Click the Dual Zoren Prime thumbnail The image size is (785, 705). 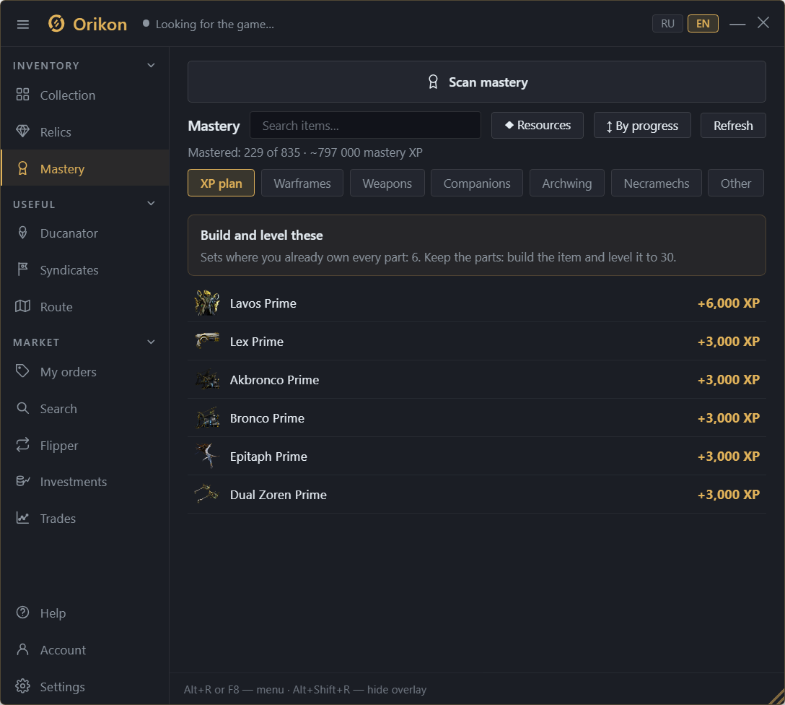click(x=207, y=494)
